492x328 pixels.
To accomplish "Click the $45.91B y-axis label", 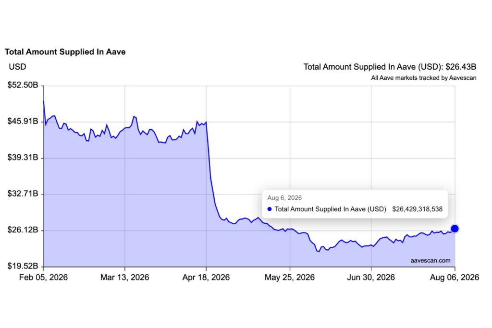I will click(x=23, y=121).
